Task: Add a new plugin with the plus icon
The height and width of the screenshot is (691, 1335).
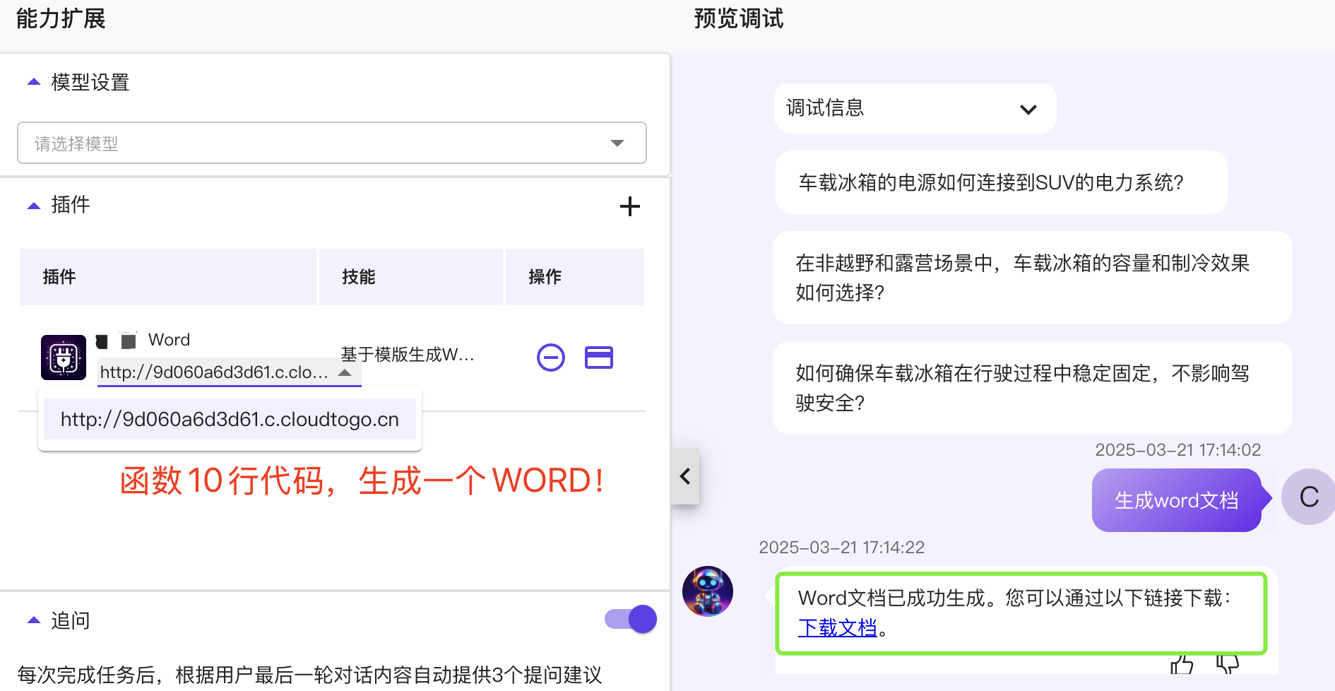Action: (629, 206)
